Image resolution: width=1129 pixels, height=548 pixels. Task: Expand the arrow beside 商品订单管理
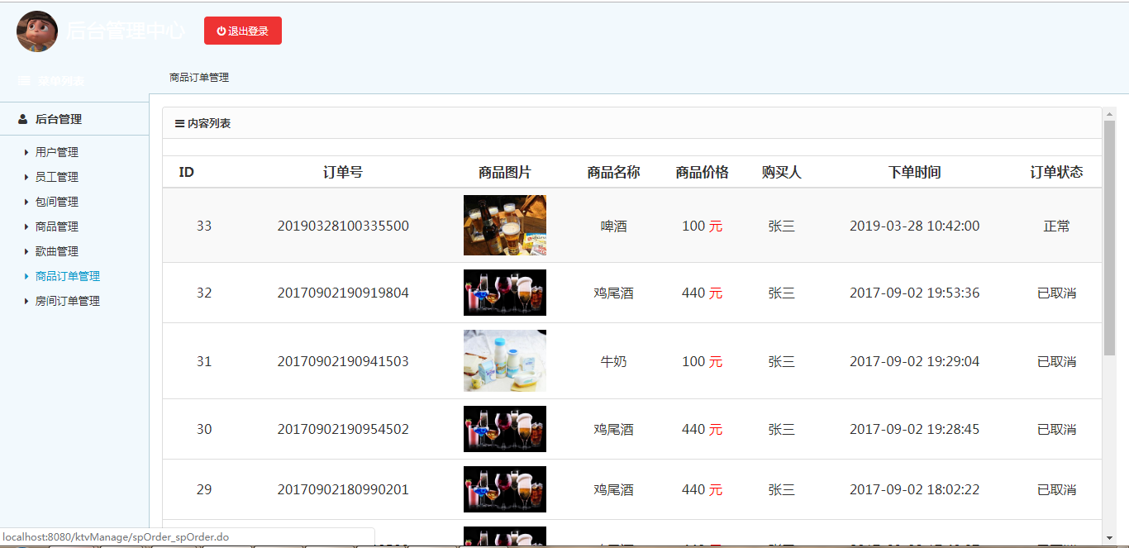click(26, 276)
